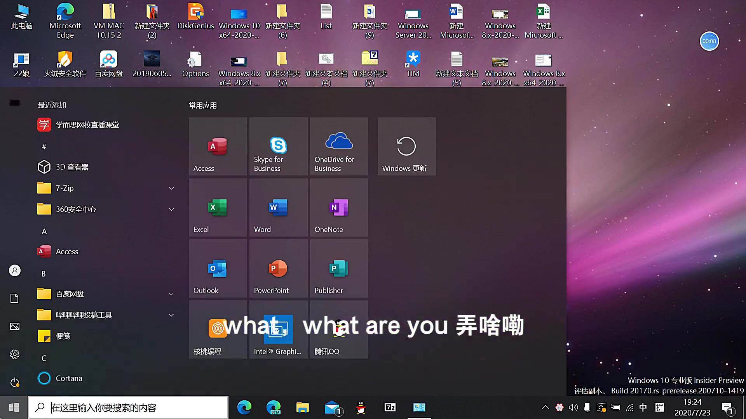Open Edge Beta on the taskbar
Screen dimensions: 746x419
(x=274, y=407)
